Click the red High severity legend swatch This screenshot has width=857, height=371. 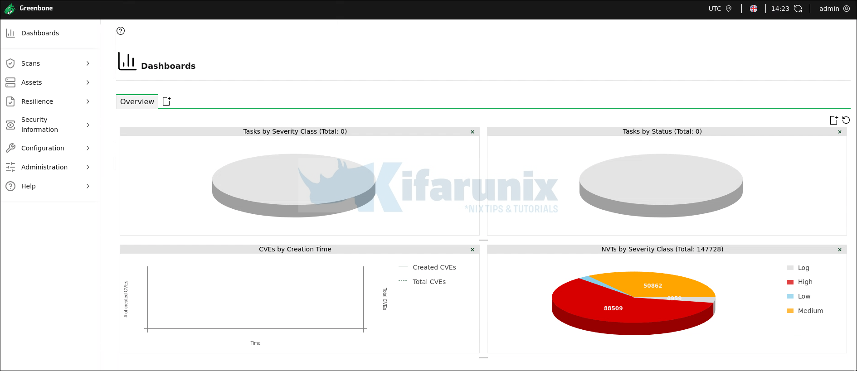point(790,282)
